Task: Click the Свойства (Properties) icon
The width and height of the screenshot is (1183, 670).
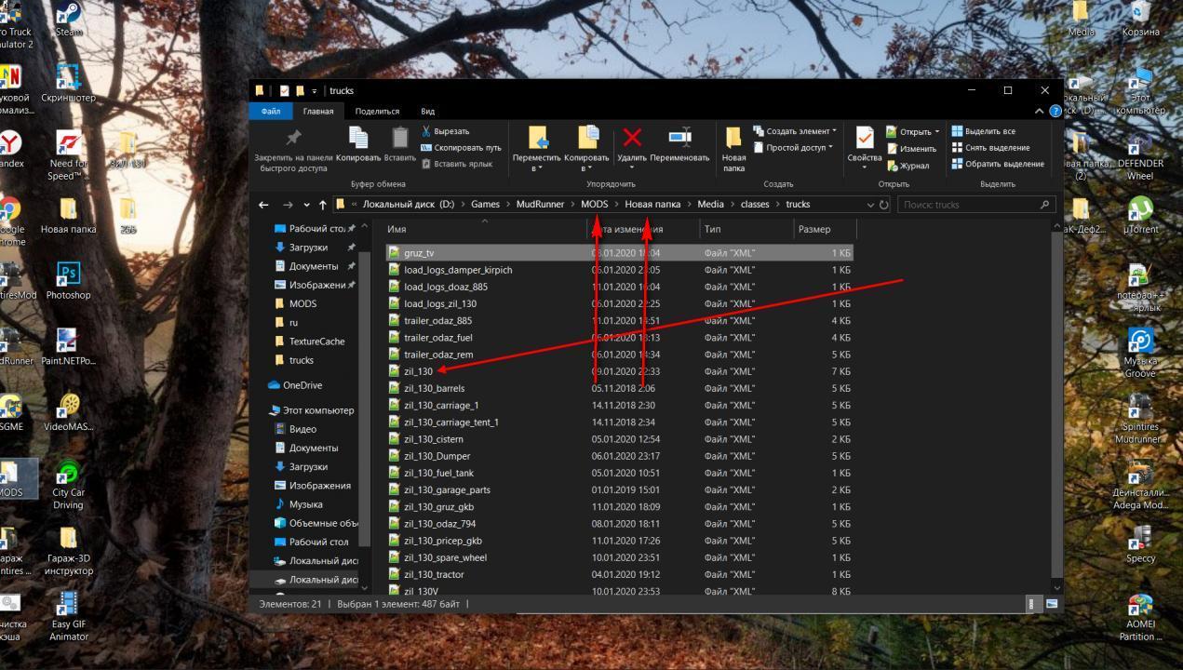Action: click(864, 139)
